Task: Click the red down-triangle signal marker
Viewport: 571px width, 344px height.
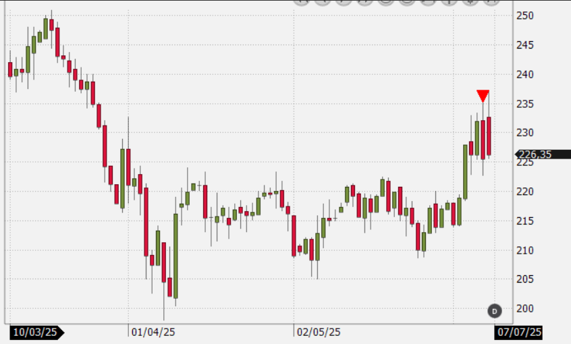Action: click(x=483, y=96)
